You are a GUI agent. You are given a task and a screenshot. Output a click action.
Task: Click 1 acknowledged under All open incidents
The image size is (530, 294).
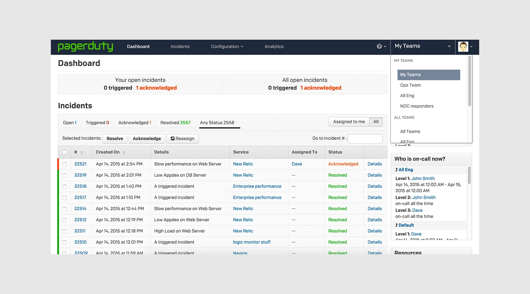point(321,88)
